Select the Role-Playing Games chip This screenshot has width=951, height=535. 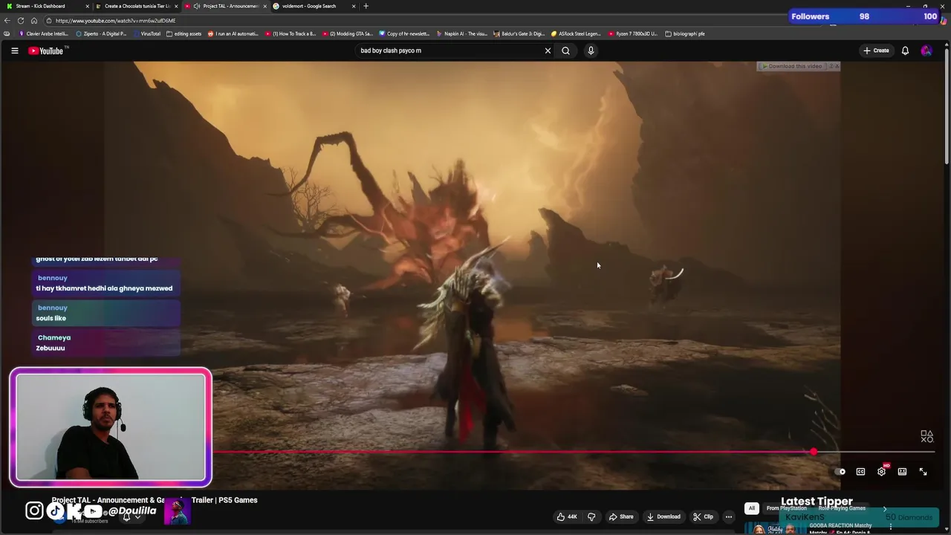(x=842, y=508)
